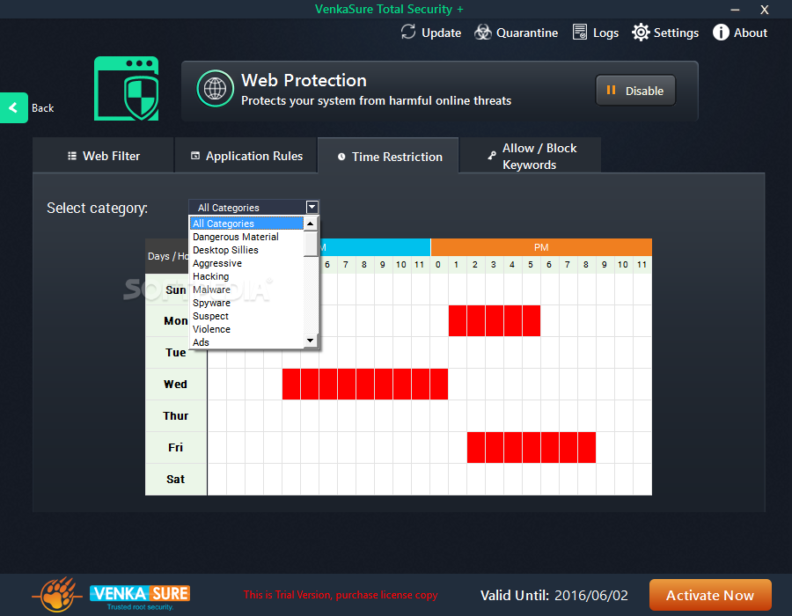Click the Sat row label
This screenshot has height=616, width=792.
click(x=175, y=480)
